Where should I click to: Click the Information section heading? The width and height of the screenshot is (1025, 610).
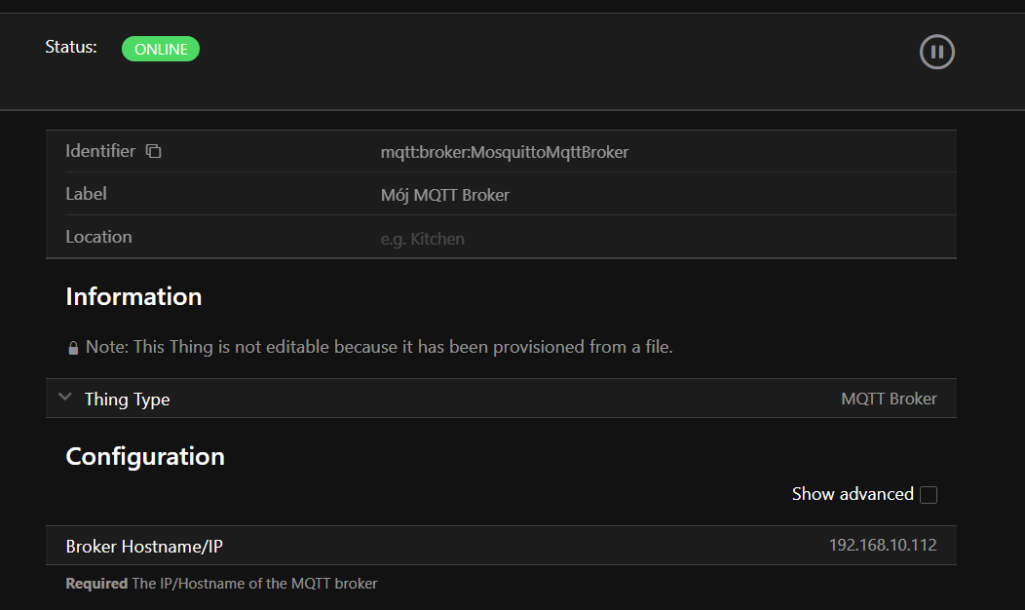pos(133,297)
